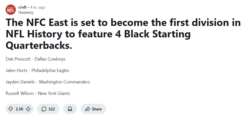Open Naweezy's user profile

26,12
